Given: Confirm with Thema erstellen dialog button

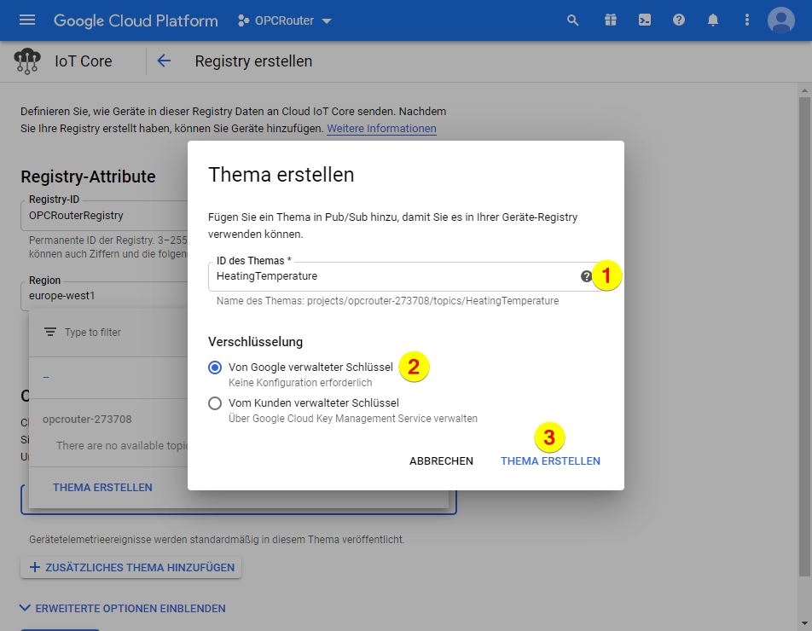Looking at the screenshot, I should click(x=550, y=461).
